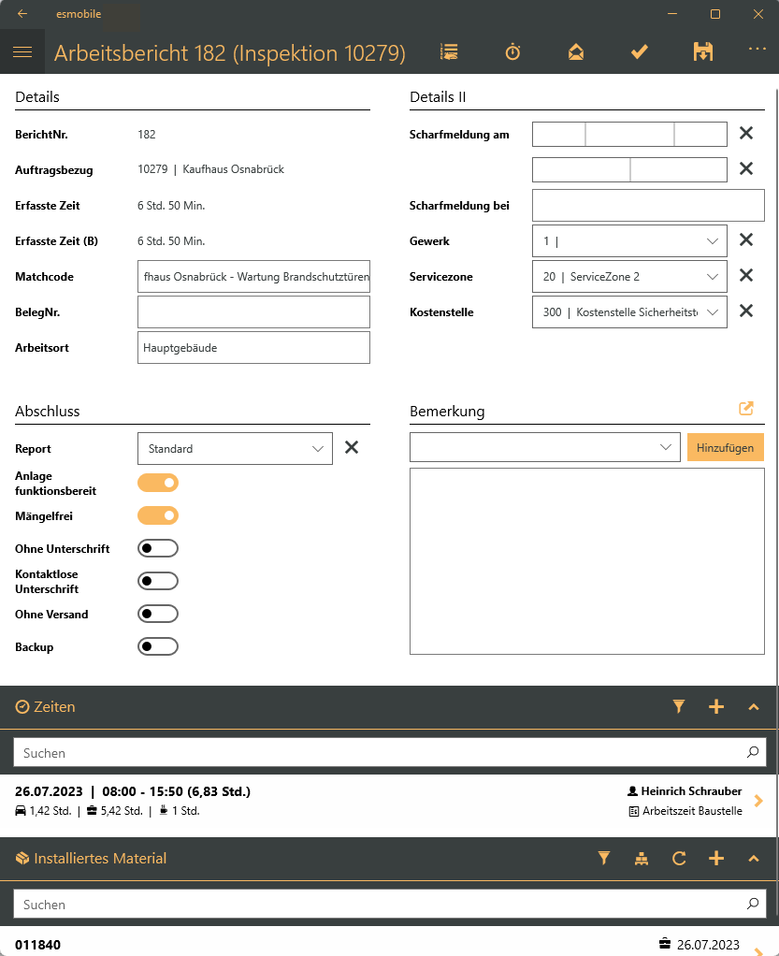Click the 1,42 Std. travel time value
779x956 pixels.
tap(50, 811)
